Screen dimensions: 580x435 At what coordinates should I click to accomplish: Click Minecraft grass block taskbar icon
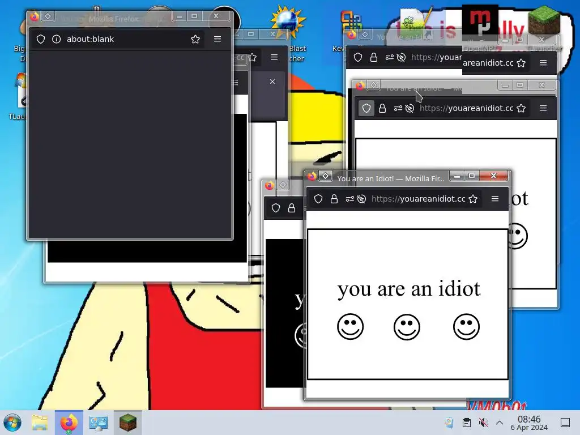pos(127,423)
